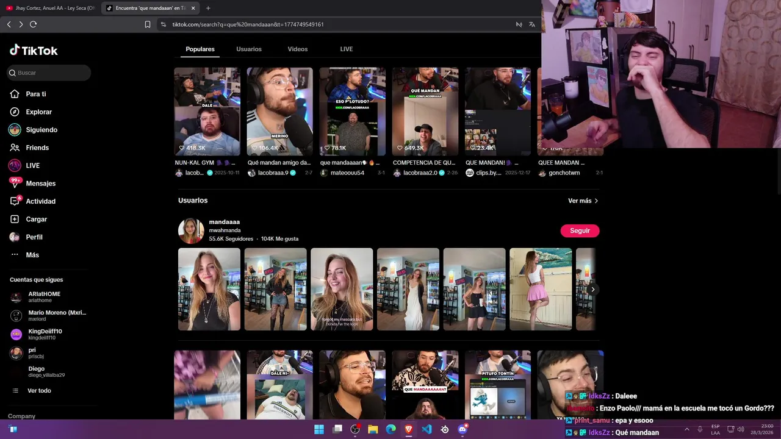The image size is (781, 439).
Task: Switch to the LIVE results tab
Action: [347, 49]
